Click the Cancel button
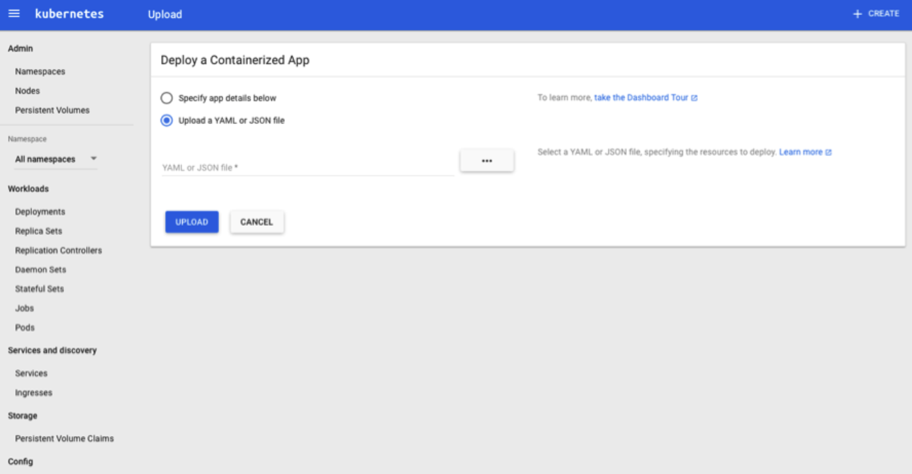912x474 pixels. click(256, 222)
